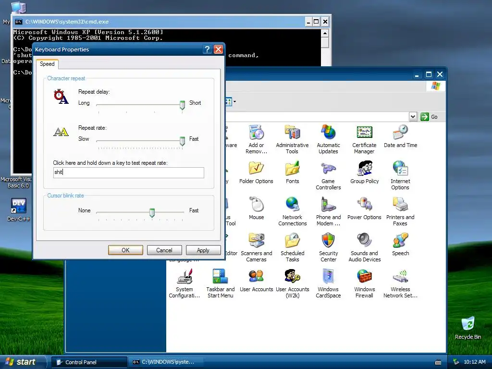Open Date and Time applet
This screenshot has width=492, height=369.
coord(400,136)
